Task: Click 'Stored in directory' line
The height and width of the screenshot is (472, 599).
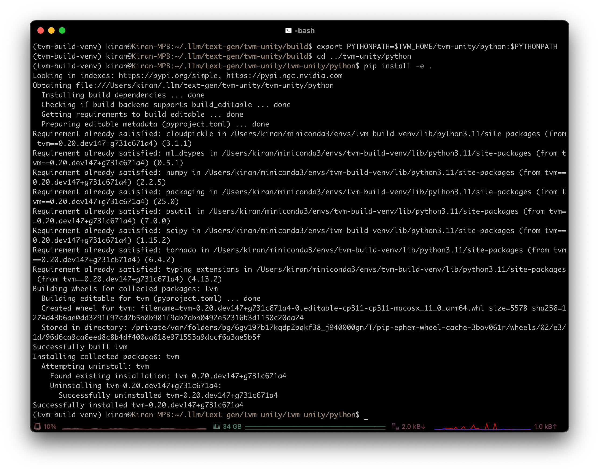Action: tap(304, 327)
